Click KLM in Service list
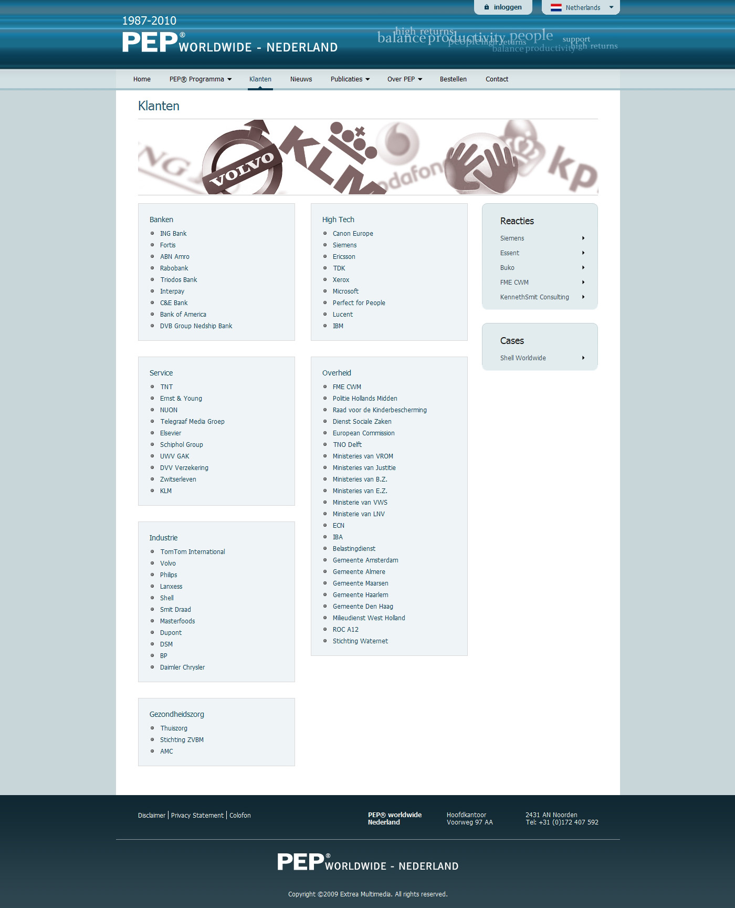Viewport: 735px width, 908px height. point(166,491)
